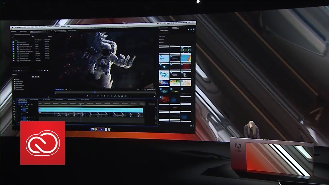Solo the A1 audio track

coord(32,118)
